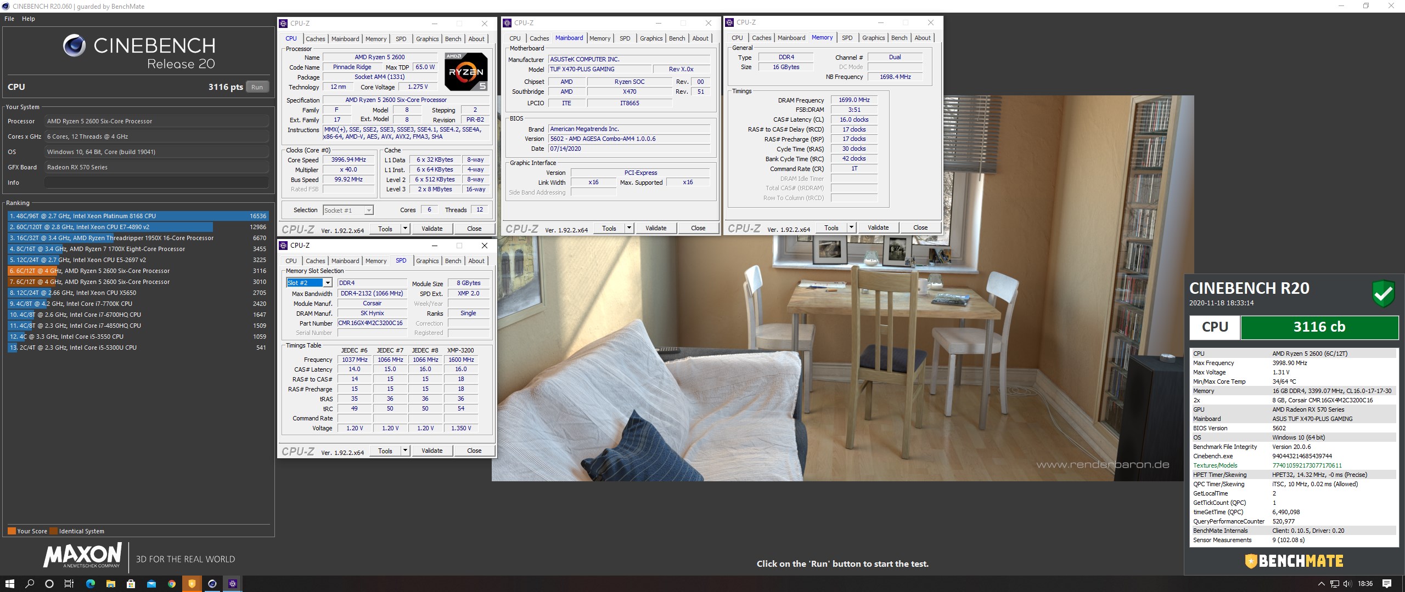
Task: Select ranking row Ryzen Threadripper 1950X
Action: click(138, 238)
